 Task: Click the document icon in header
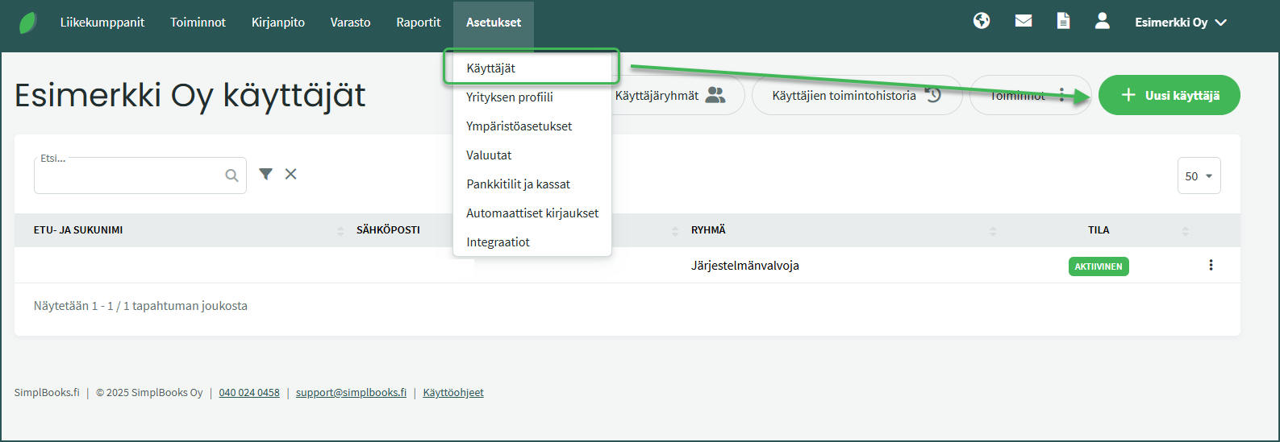pyautogui.click(x=1063, y=22)
